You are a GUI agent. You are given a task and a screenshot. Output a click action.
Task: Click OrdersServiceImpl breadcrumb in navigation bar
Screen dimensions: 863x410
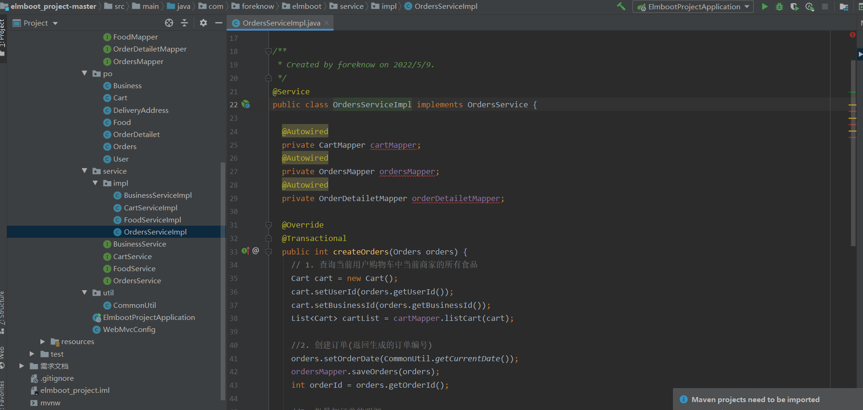click(441, 7)
